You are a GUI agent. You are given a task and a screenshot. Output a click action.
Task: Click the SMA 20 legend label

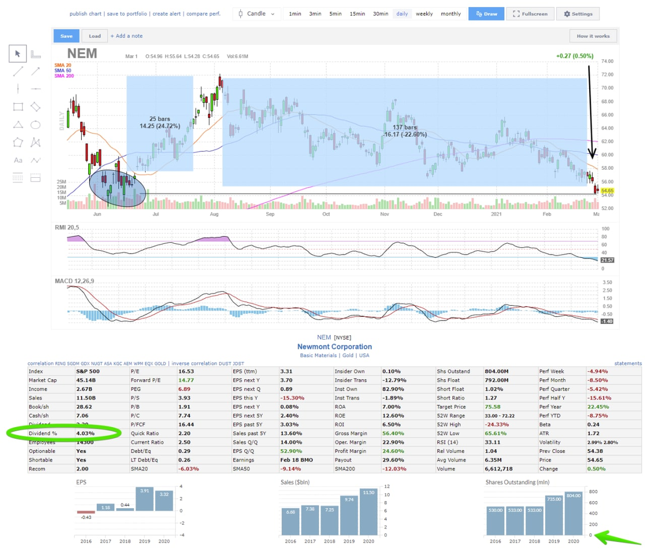coord(63,66)
